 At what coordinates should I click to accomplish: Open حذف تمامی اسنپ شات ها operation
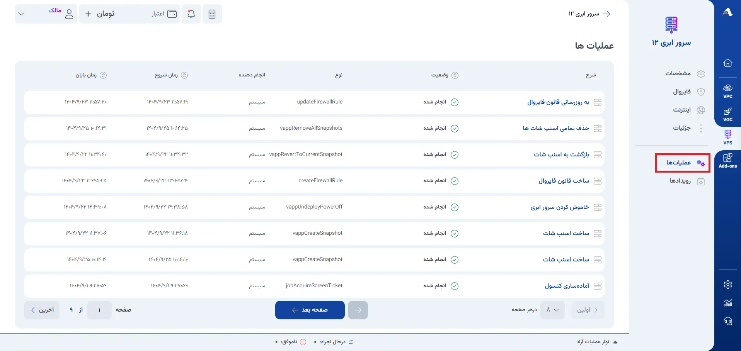click(556, 128)
